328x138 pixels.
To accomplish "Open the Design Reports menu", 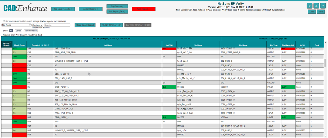I will [91, 9].
